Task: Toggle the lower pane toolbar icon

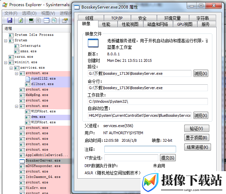Action: 46,20
